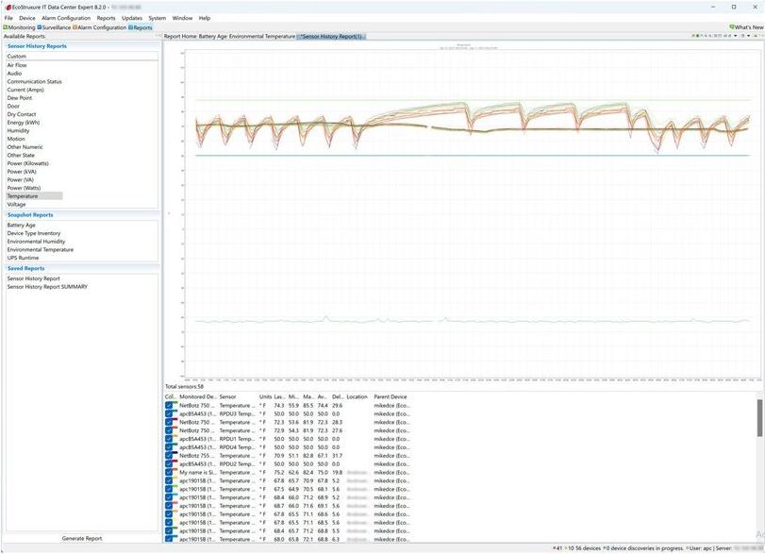Open the Monitoring perspective icon
The width and height of the screenshot is (765, 554).
pyautogui.click(x=6, y=27)
